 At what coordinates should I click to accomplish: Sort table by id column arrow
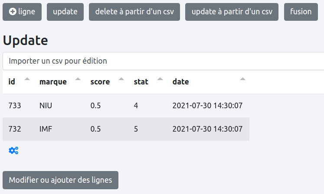click(x=27, y=79)
